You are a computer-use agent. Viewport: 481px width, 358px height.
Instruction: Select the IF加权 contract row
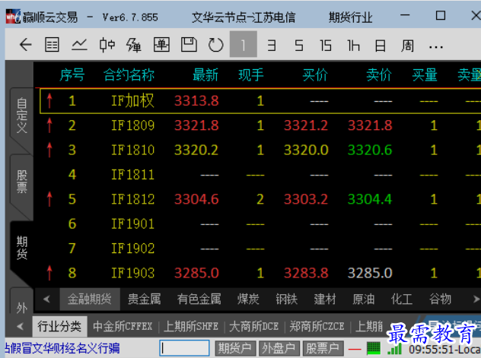(260, 101)
